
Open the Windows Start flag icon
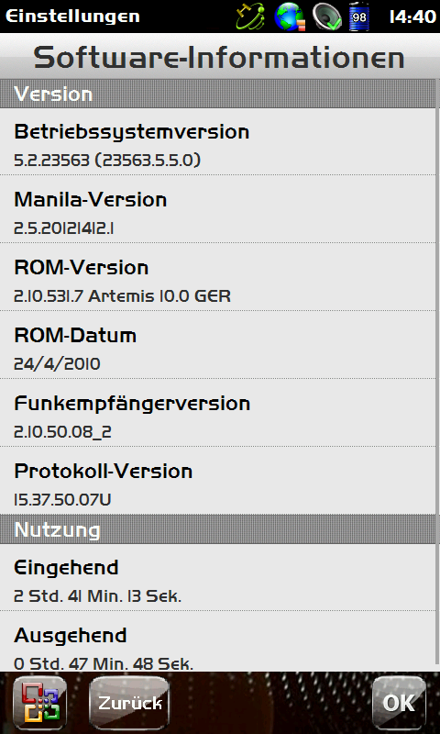39,703
